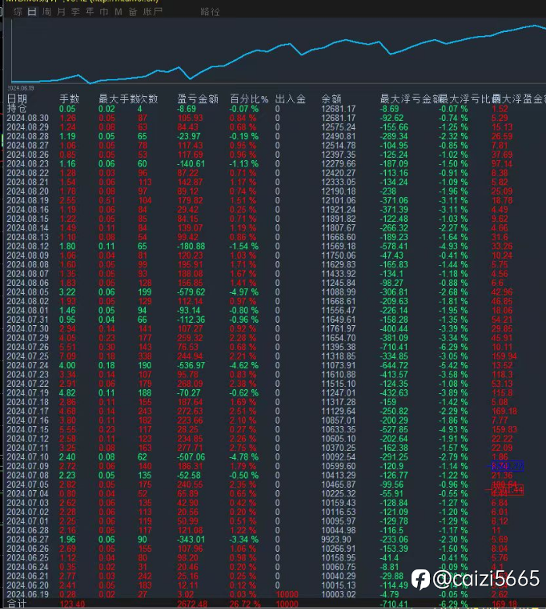Click date cell 2024.08.12
The image size is (546, 611).
[x=28, y=247]
